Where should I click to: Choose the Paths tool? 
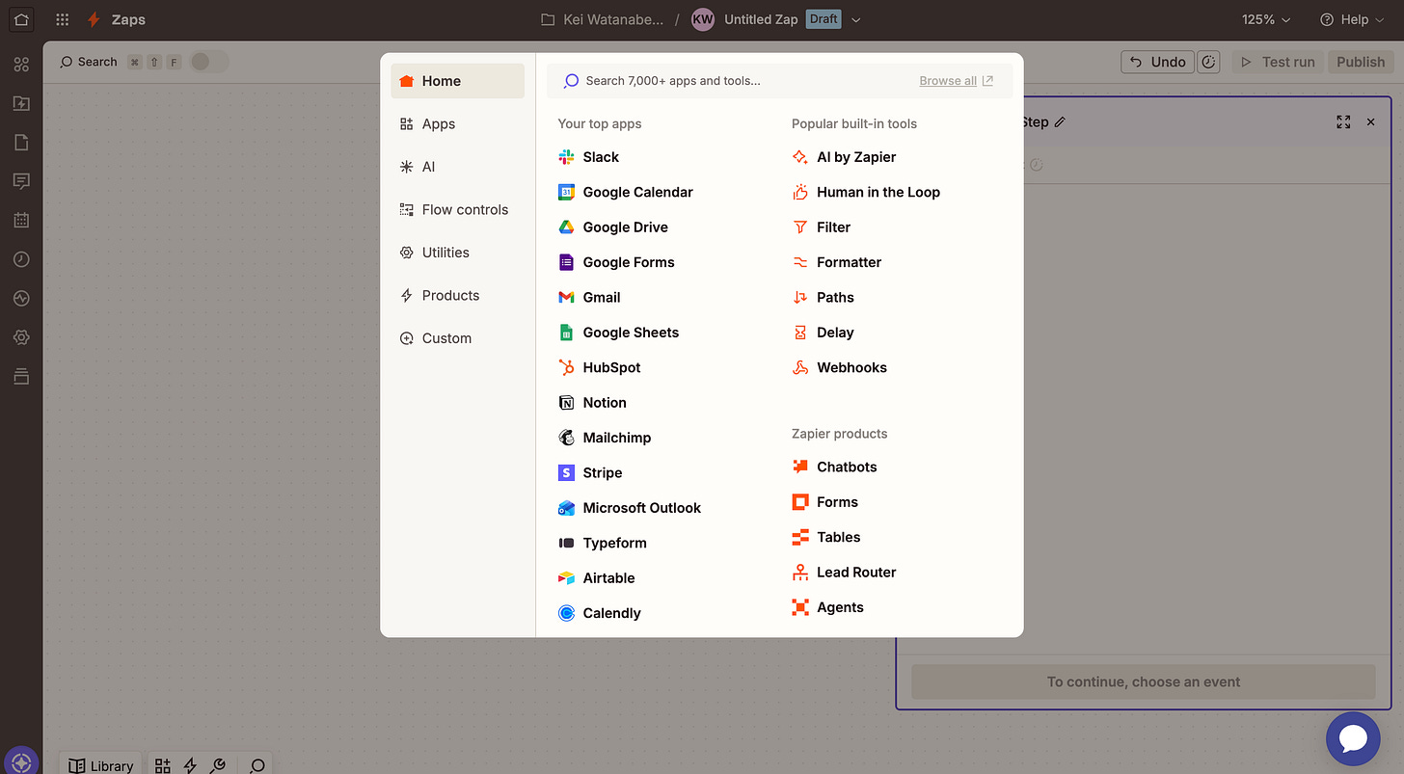click(823, 297)
